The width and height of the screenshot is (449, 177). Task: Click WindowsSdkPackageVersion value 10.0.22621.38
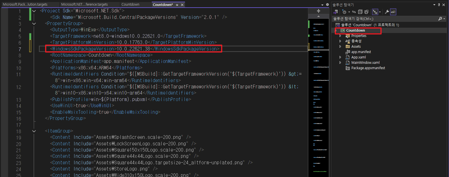(x=133, y=49)
